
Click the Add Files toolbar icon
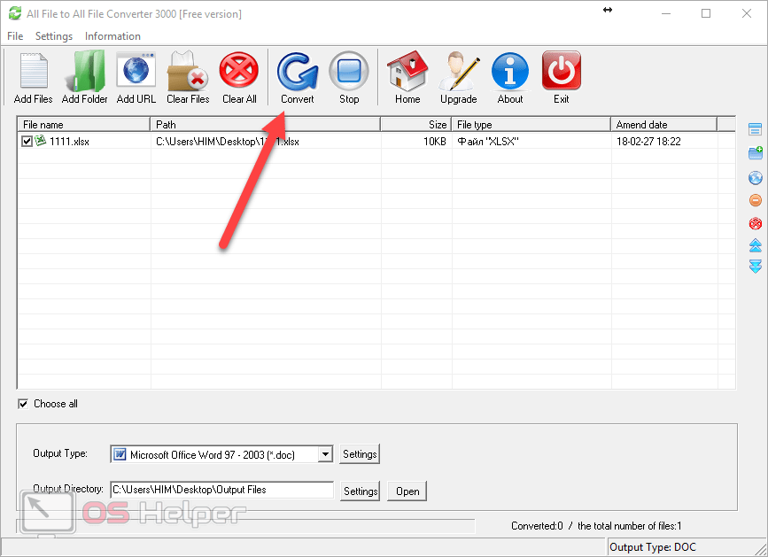(x=33, y=73)
